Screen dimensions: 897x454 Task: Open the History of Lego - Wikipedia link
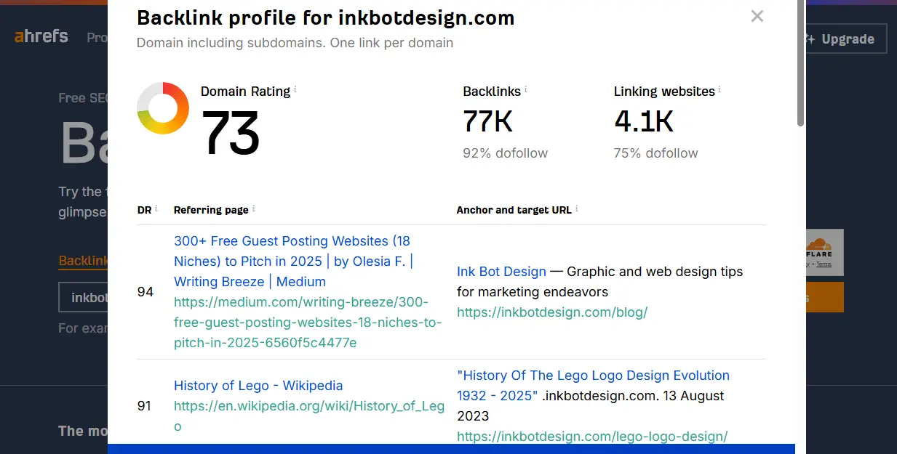coord(258,385)
